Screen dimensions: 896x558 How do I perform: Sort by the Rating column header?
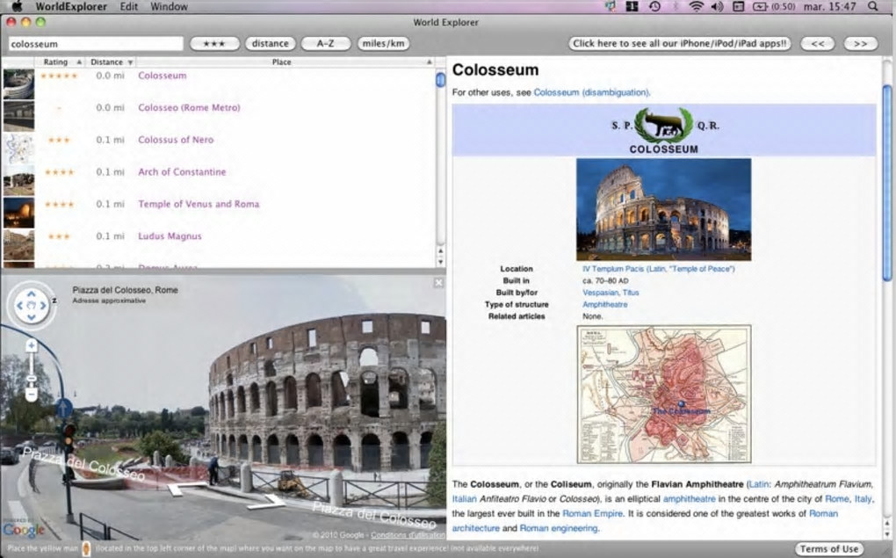pyautogui.click(x=60, y=62)
